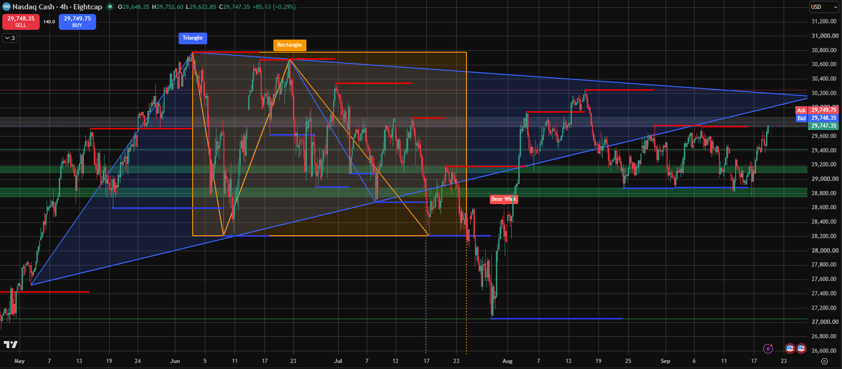Click the green last price tag 29,747.35
Viewport: 842px width, 369px height.
824,126
